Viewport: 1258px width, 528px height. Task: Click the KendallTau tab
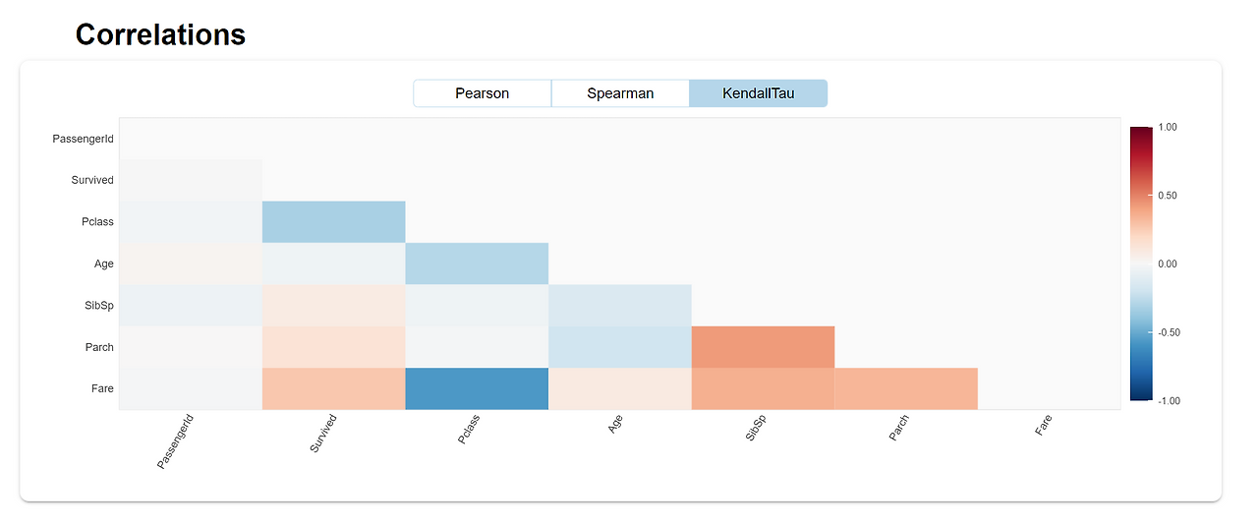click(758, 93)
